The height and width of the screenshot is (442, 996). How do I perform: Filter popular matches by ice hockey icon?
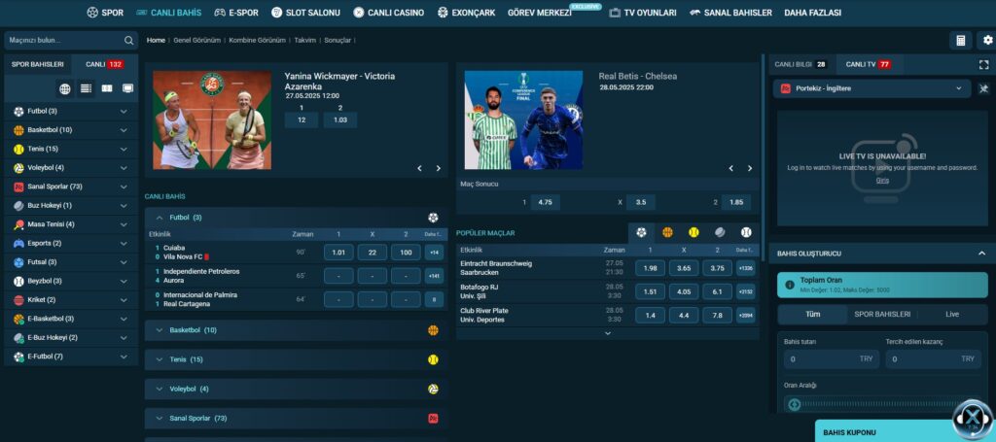[x=720, y=233]
